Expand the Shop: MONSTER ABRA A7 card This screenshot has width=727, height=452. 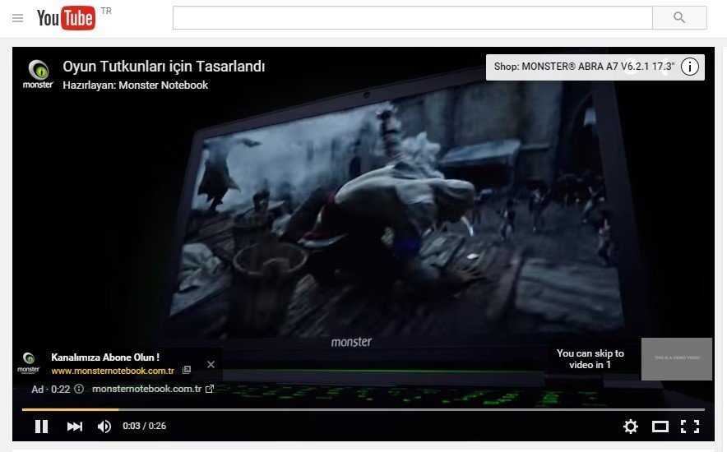(584, 67)
